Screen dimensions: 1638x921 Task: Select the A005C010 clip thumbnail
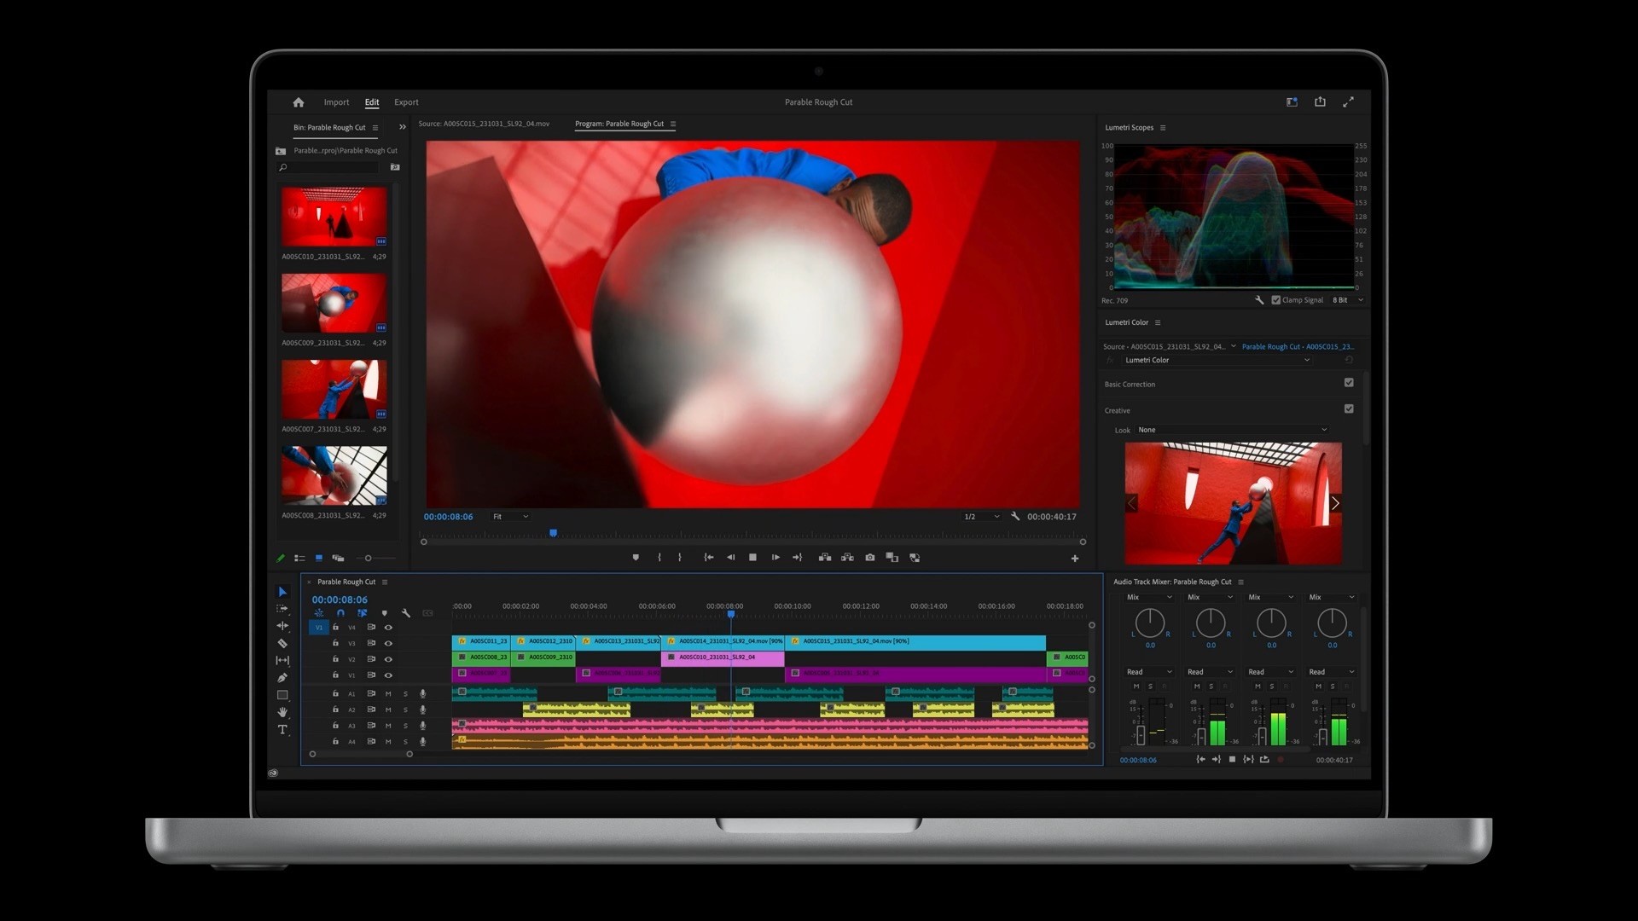coord(334,217)
